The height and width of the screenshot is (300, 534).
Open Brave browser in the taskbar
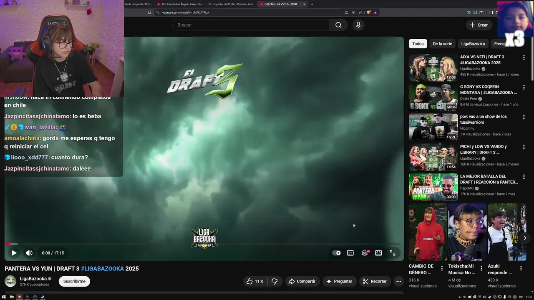(x=19, y=297)
